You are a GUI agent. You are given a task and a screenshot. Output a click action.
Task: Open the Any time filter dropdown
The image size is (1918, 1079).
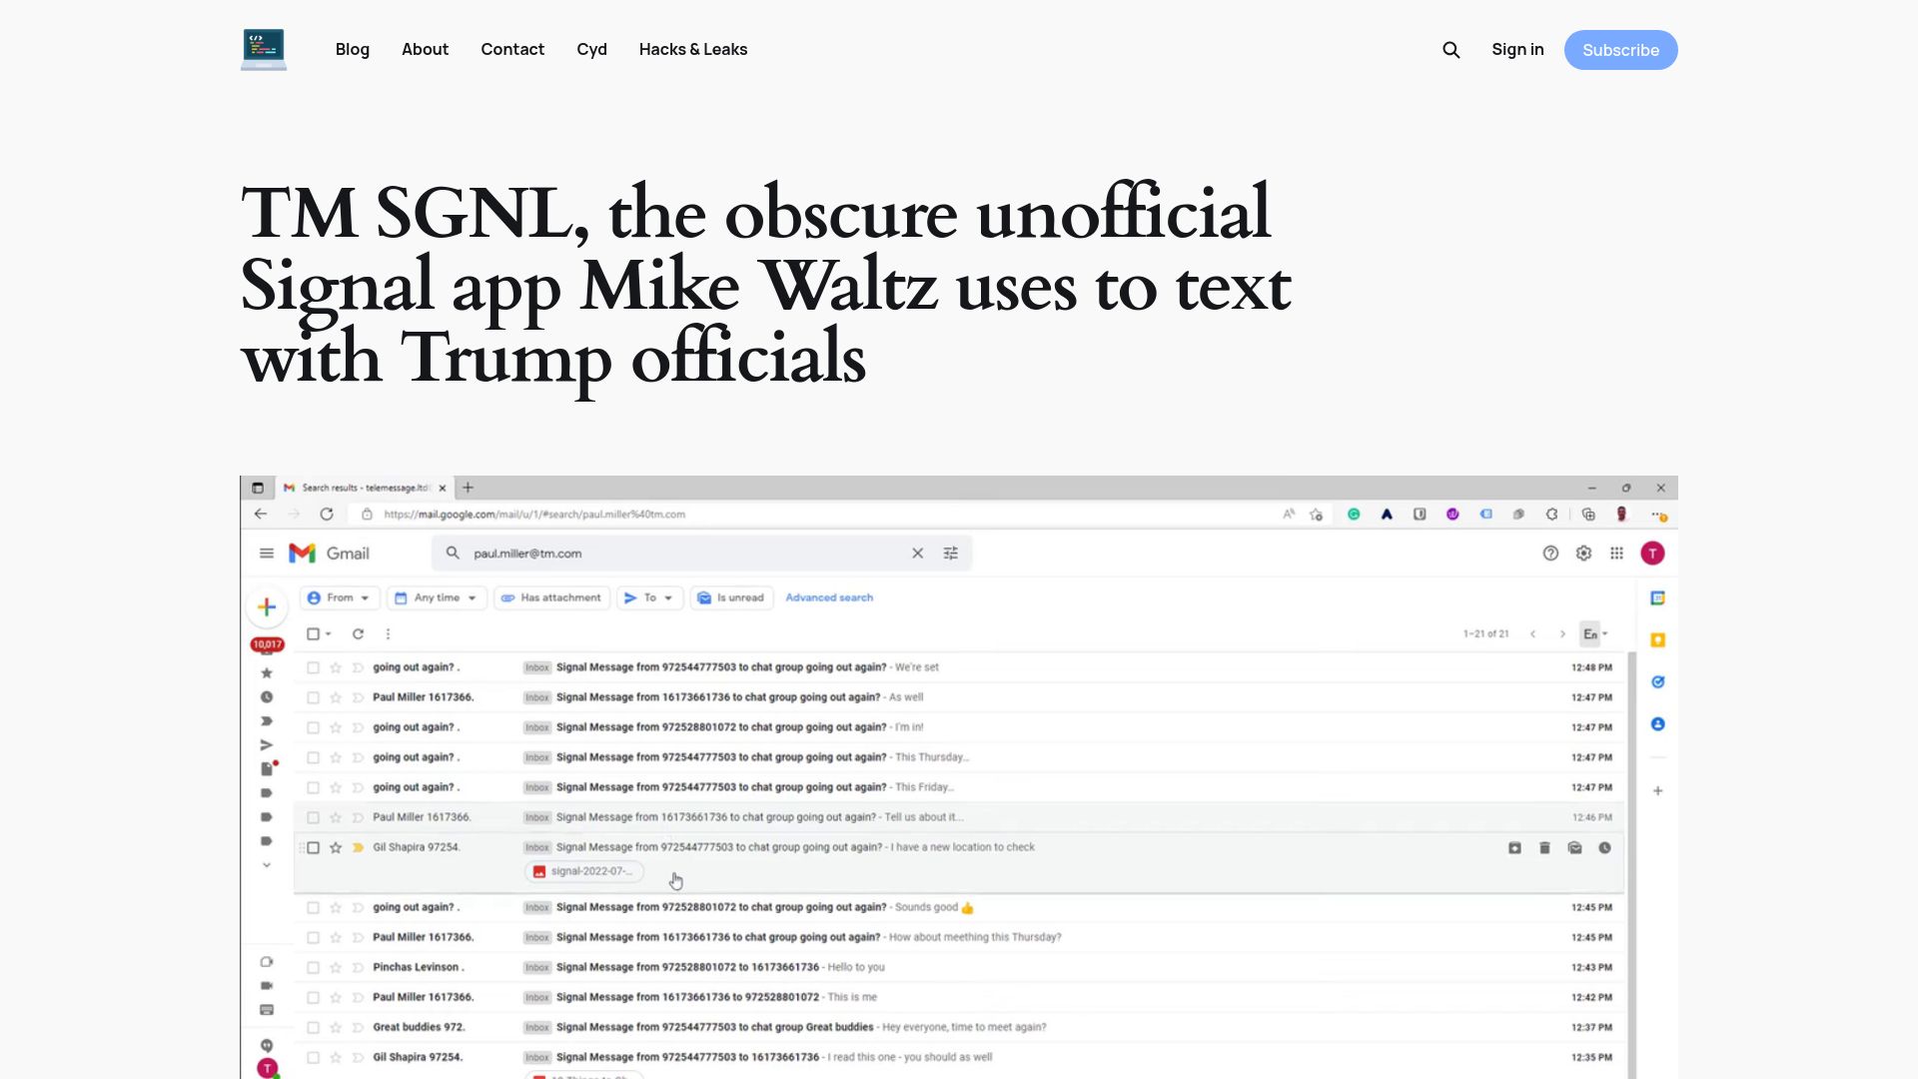(436, 597)
